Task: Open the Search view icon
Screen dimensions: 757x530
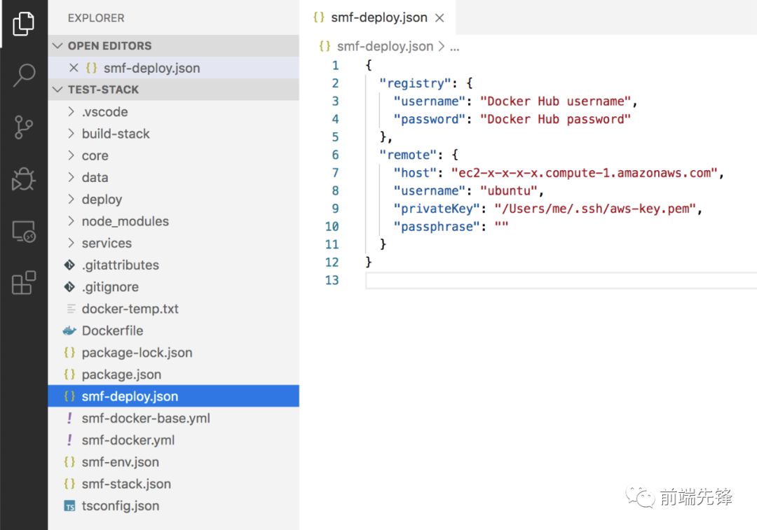Action: (x=23, y=75)
